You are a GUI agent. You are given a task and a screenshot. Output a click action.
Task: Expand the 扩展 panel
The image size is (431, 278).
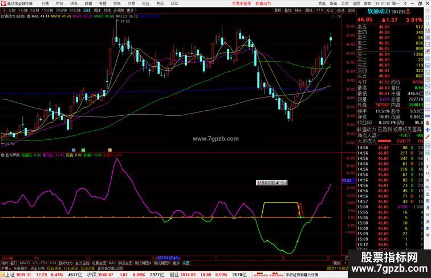coord(6,268)
